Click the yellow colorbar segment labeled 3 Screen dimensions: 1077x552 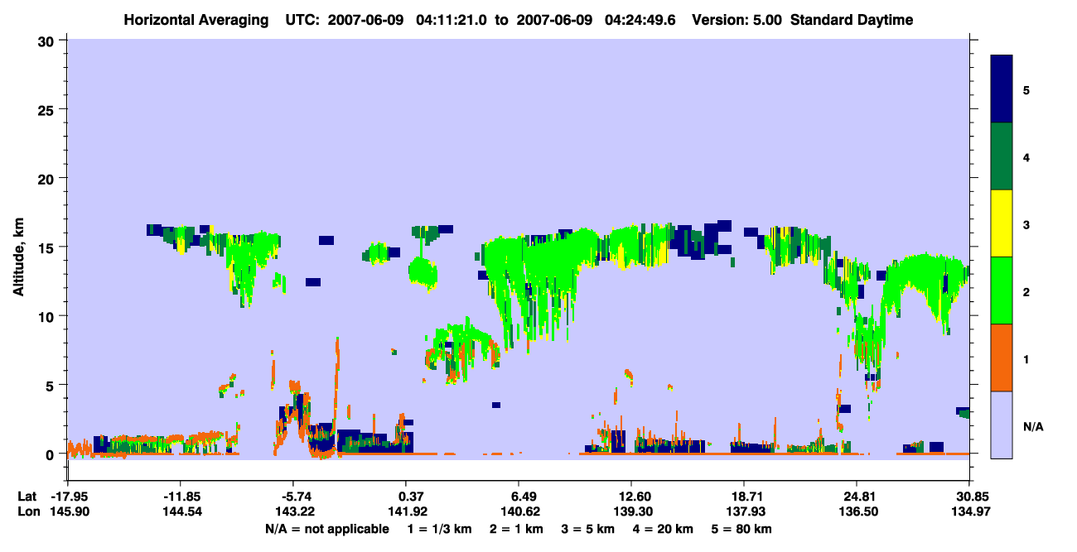1002,223
